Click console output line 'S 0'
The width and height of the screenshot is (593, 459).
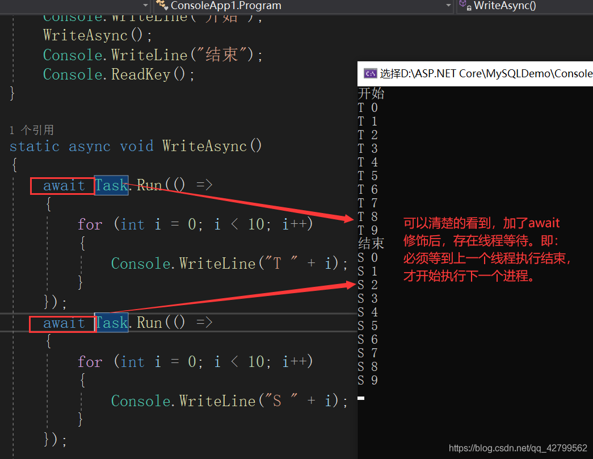click(x=368, y=257)
